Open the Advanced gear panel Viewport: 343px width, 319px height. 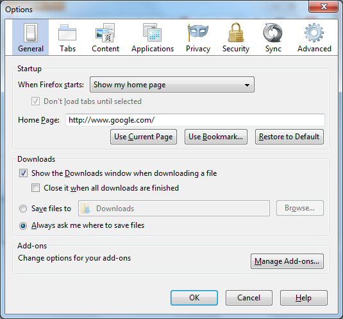coord(314,37)
